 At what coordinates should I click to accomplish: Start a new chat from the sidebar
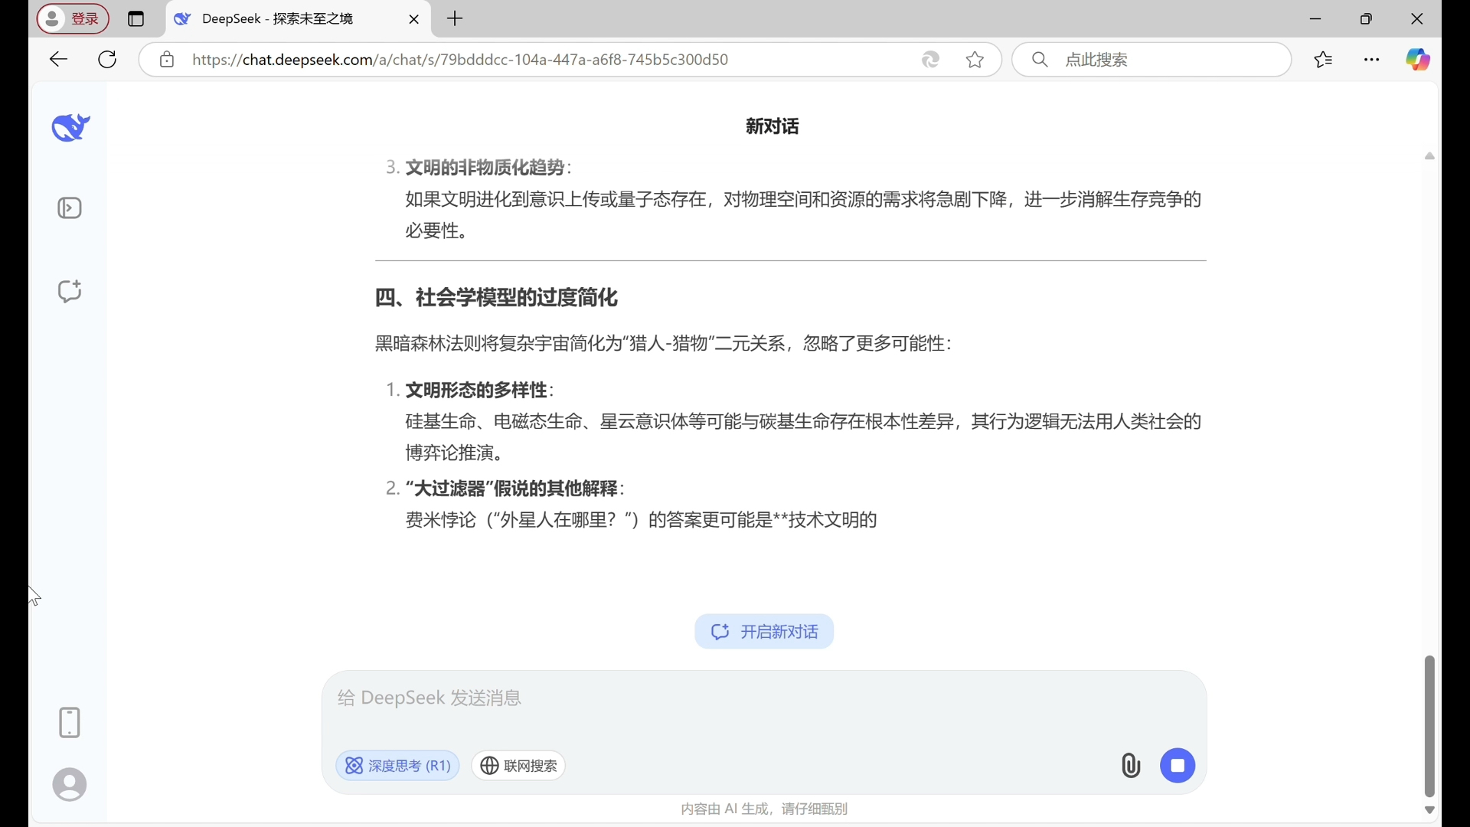pos(70,291)
